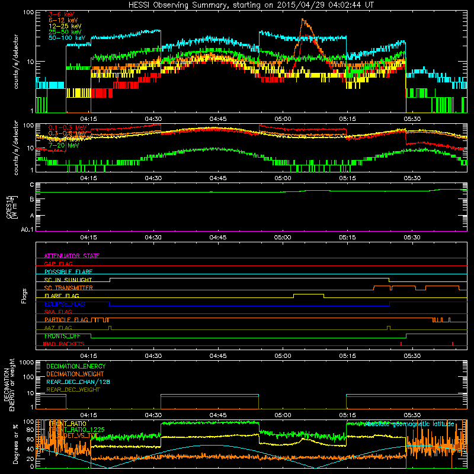Click the 7-20 MeV legend label
This screenshot has height=474, width=474.
tap(63, 145)
